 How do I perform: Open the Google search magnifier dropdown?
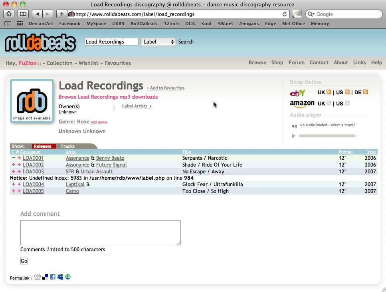pyautogui.click(x=311, y=14)
